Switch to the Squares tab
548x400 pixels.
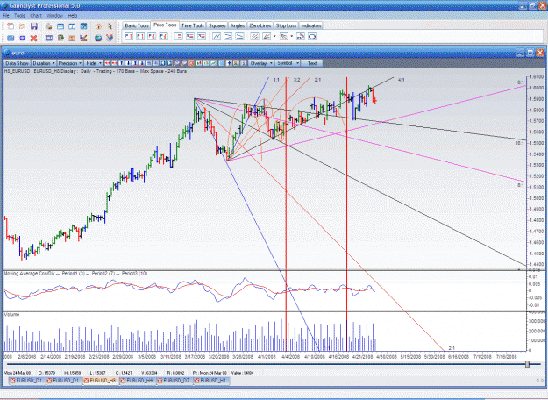coord(217,25)
